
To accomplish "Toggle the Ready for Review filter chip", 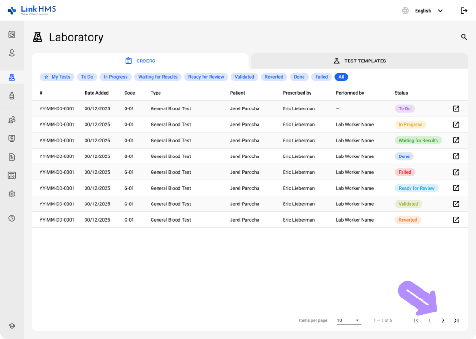I will coord(206,77).
